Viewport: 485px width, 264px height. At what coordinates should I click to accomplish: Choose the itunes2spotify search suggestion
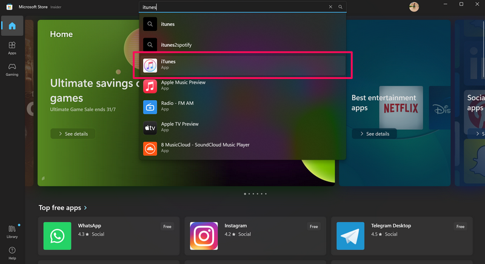242,45
